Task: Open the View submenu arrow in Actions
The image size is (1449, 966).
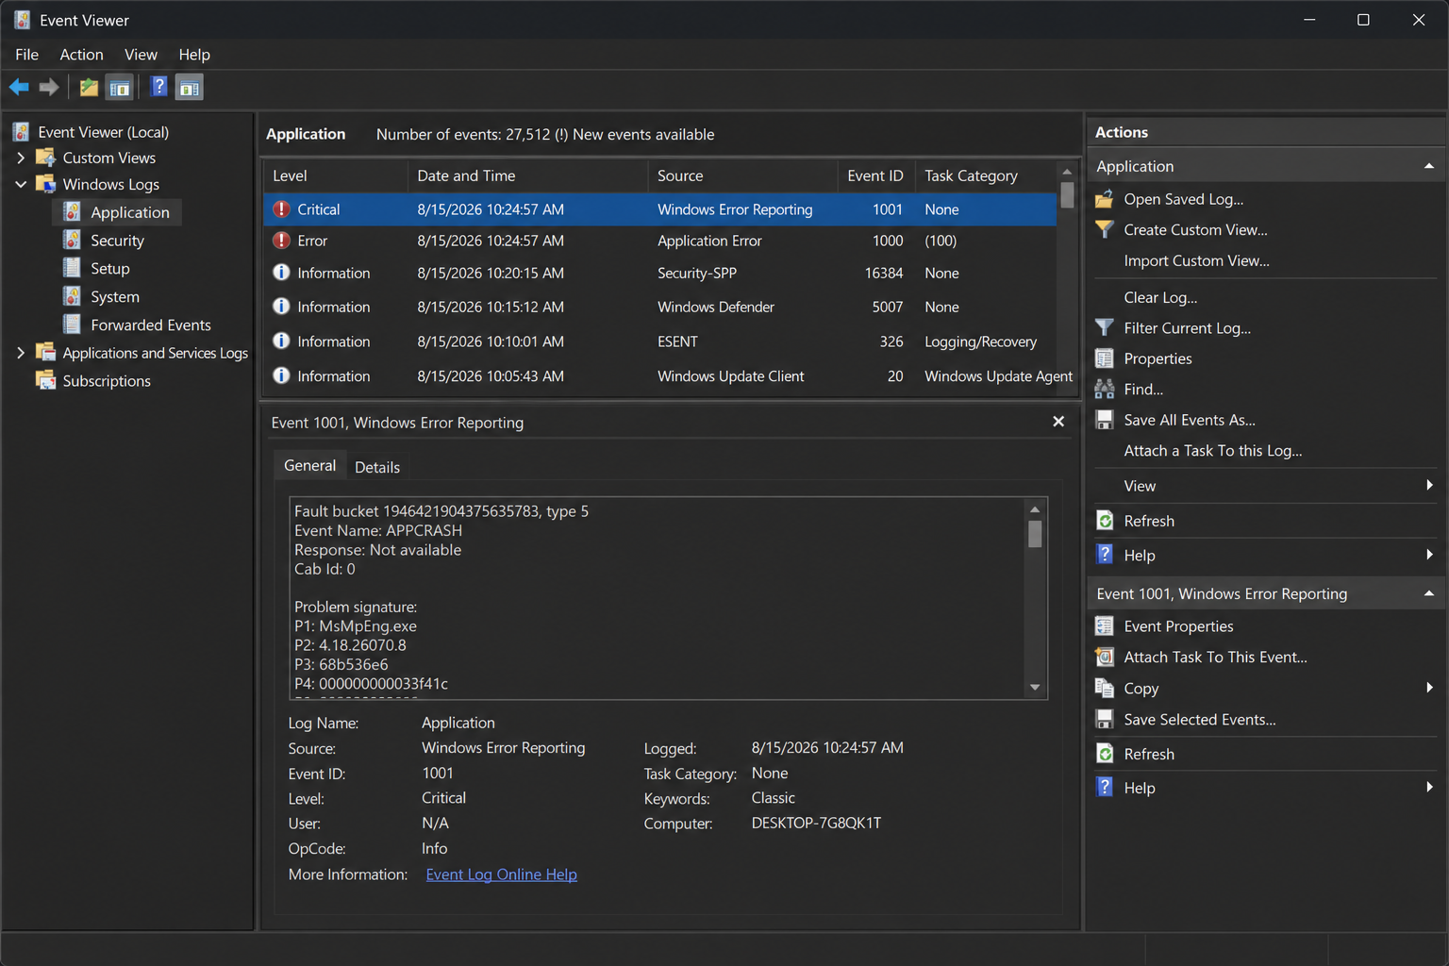Action: [1430, 486]
